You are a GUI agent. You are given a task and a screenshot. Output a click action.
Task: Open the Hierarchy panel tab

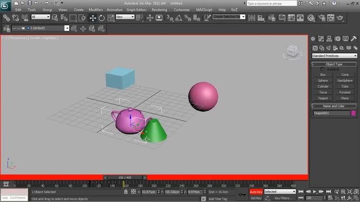point(329,39)
